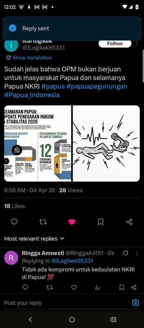View analytics of Ringga Amnesti's reply

(97, 288)
